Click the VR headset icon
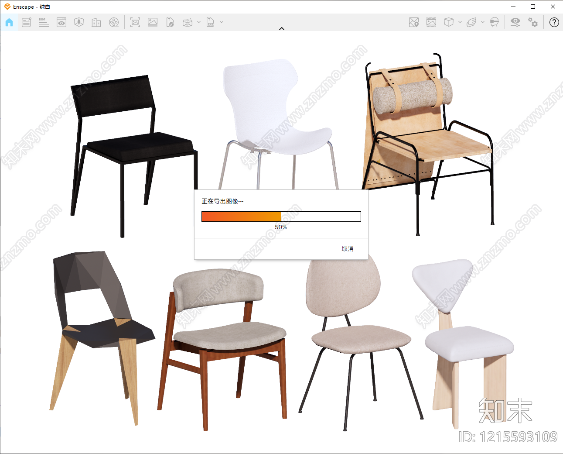 pos(494,22)
